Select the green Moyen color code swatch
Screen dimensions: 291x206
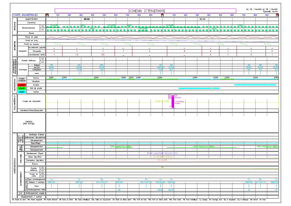(x=22, y=88)
